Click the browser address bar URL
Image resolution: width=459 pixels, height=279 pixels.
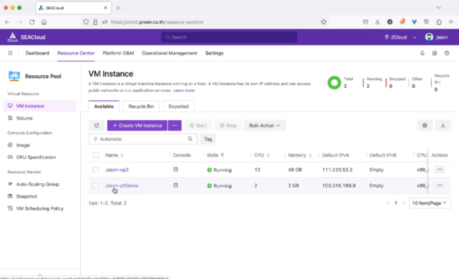[x=157, y=22]
